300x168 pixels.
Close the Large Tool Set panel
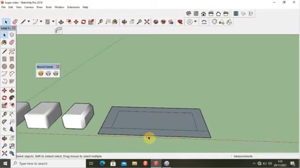pyautogui.click(x=14, y=28)
